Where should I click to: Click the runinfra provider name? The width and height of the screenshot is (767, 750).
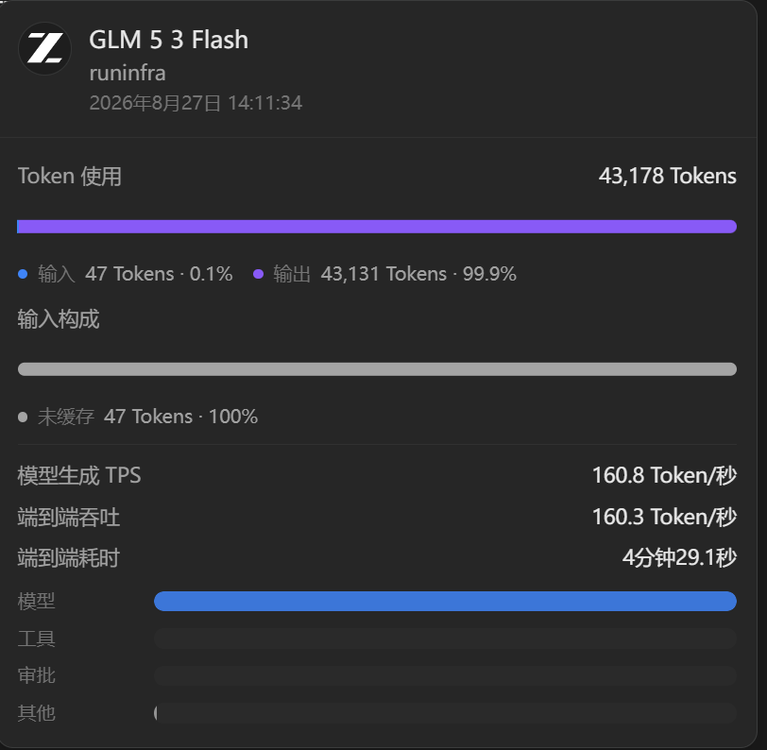128,74
